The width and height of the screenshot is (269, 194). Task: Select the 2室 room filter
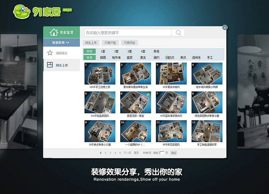tap(116, 51)
